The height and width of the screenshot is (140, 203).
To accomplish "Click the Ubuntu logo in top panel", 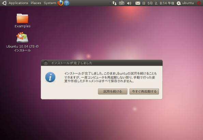I will click(x=4, y=3).
